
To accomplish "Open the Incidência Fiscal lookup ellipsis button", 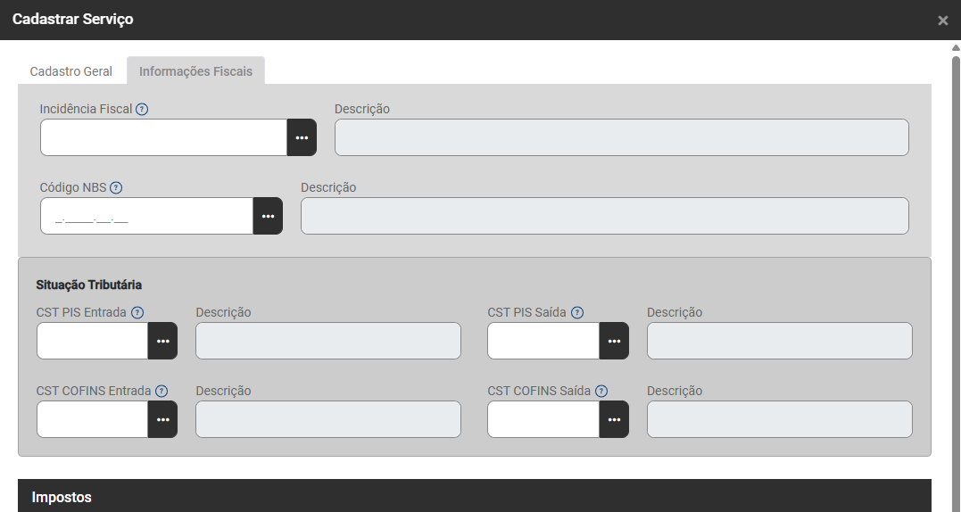I will (302, 137).
